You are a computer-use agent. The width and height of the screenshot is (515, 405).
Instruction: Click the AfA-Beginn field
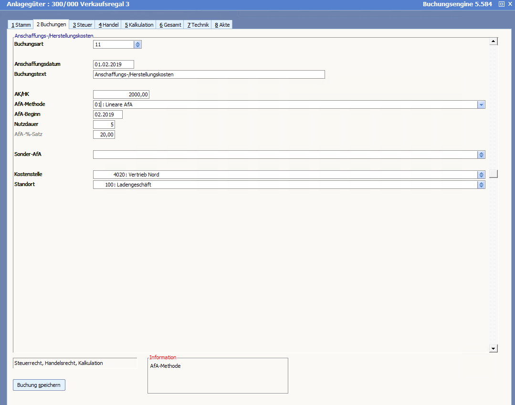[x=108, y=114]
